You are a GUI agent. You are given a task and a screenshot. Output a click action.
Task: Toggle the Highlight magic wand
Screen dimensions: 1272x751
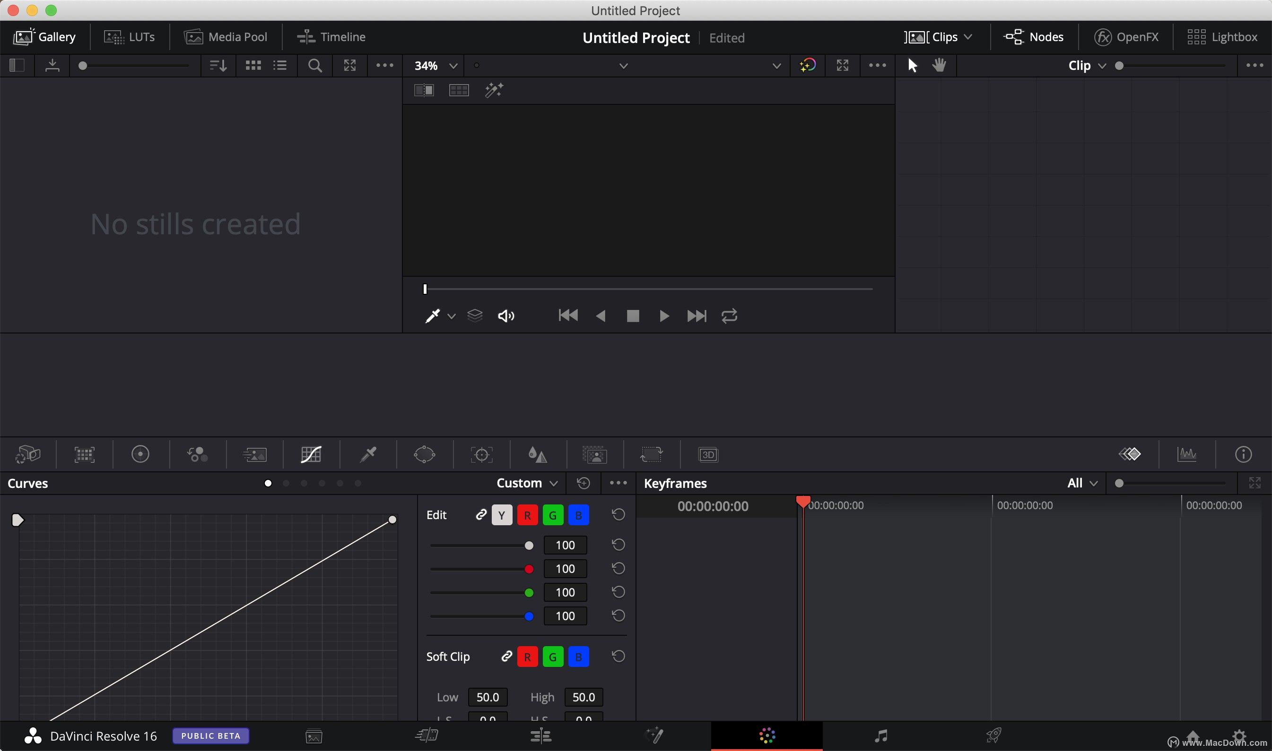(x=494, y=90)
